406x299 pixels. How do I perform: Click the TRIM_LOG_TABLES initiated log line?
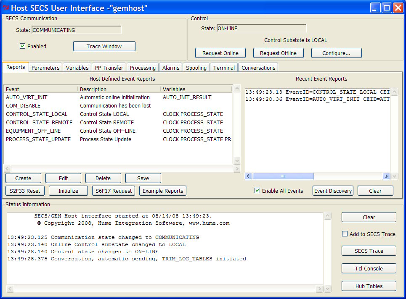[127, 259]
